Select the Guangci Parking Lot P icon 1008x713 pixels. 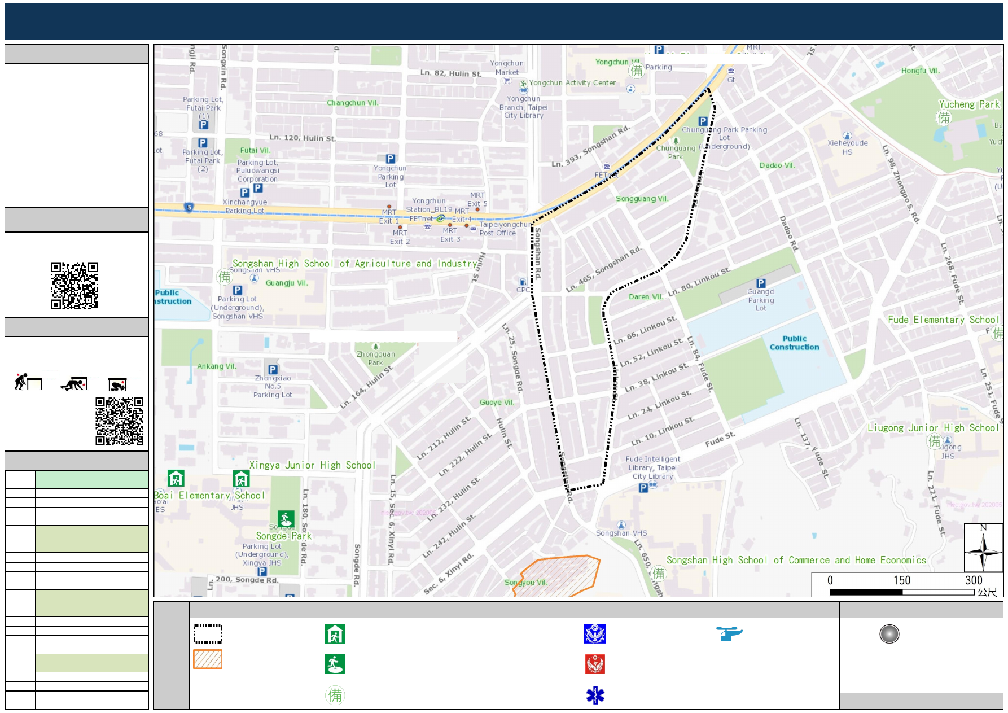point(761,283)
